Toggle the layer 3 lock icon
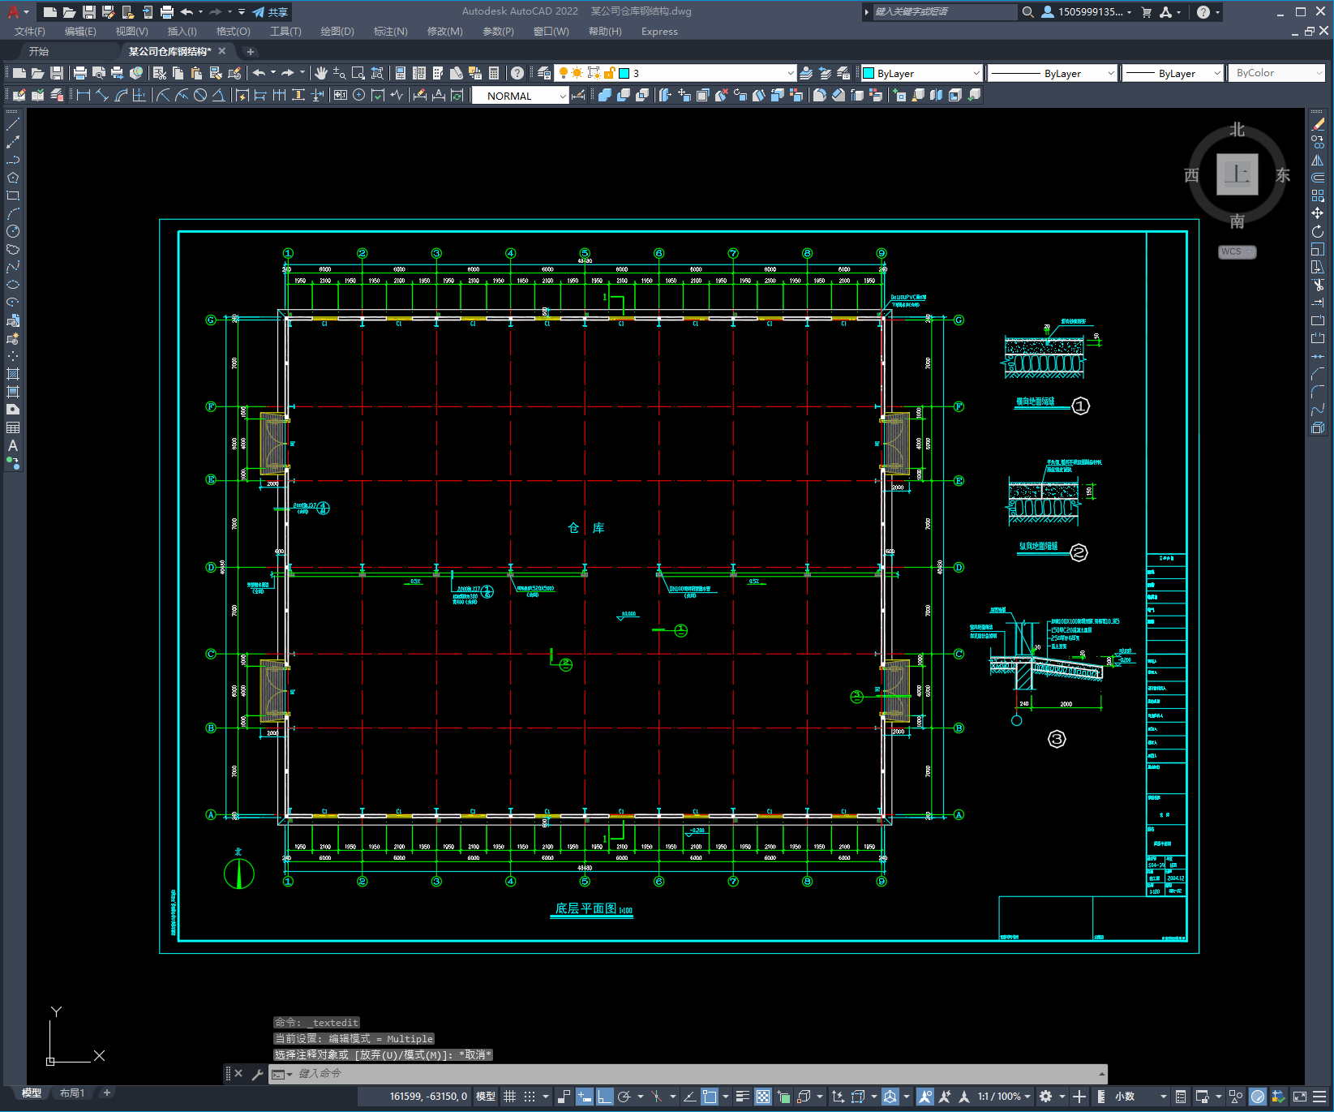This screenshot has height=1112, width=1334. pos(609,73)
